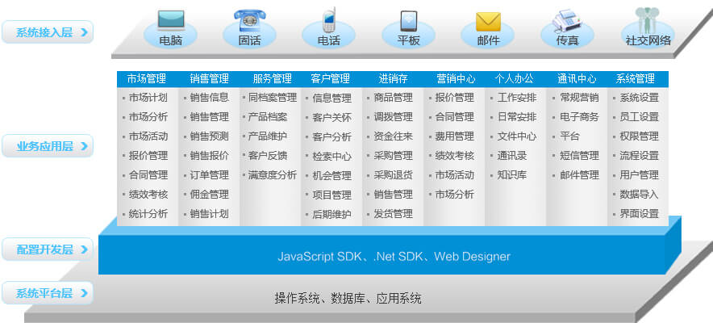Select the 客户管理 column header
Image resolution: width=713 pixels, height=323 pixels.
331,79
